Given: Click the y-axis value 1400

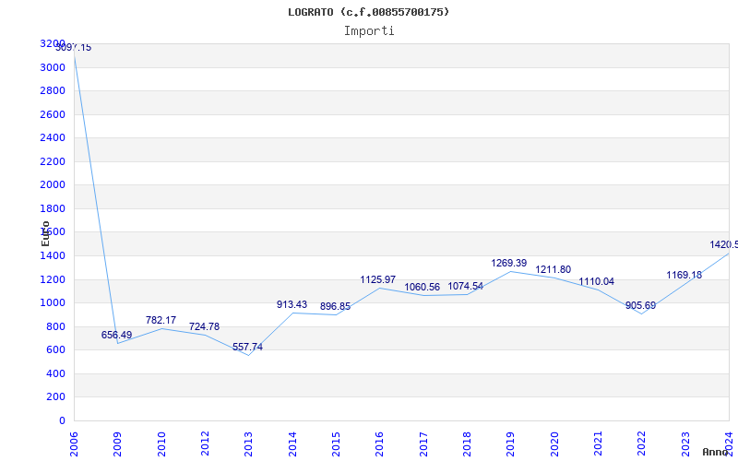Looking at the screenshot, I should click(x=53, y=255).
